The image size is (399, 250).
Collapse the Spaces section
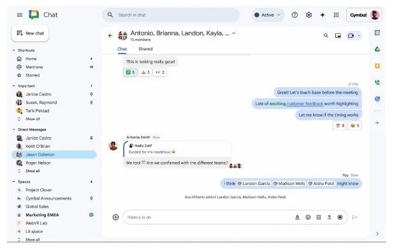[14, 182]
